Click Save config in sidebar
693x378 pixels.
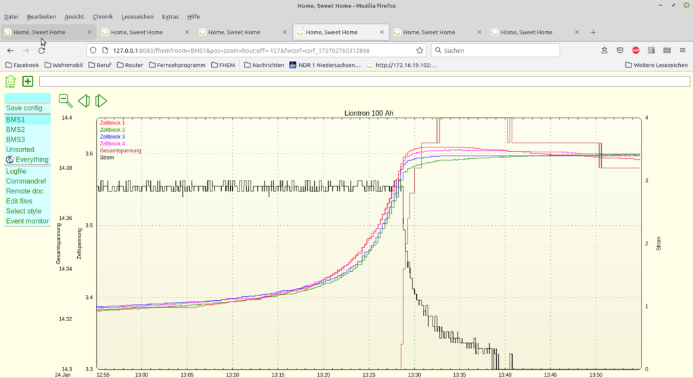click(x=24, y=108)
